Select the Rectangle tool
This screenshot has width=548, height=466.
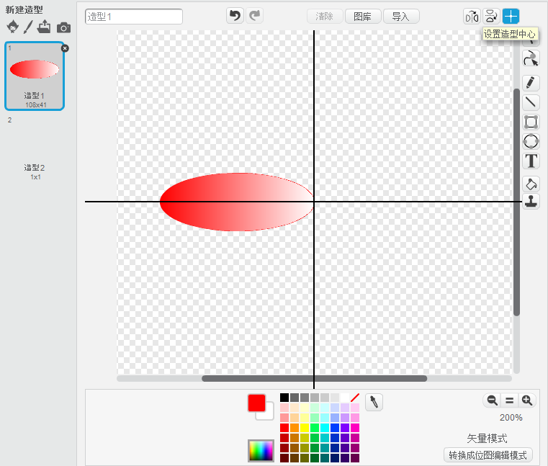pyautogui.click(x=531, y=122)
